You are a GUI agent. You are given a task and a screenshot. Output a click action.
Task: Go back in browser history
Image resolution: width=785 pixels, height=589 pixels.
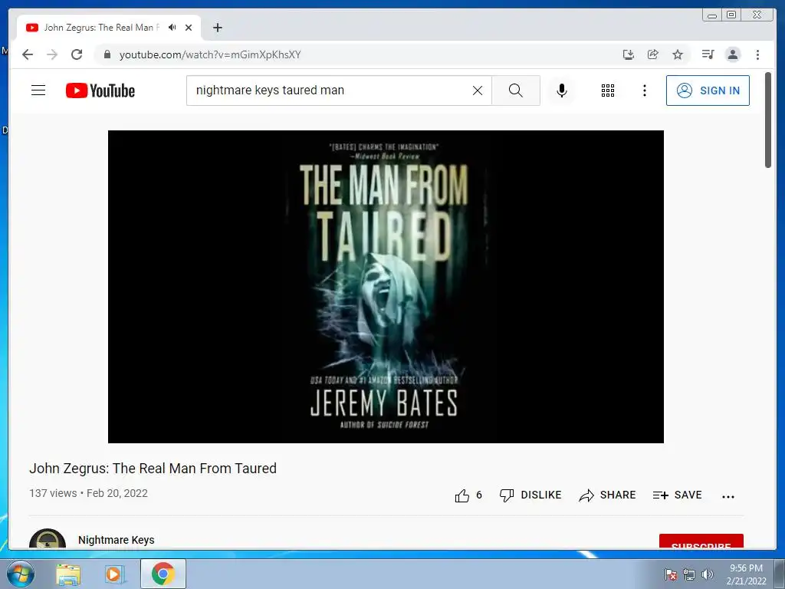28,54
